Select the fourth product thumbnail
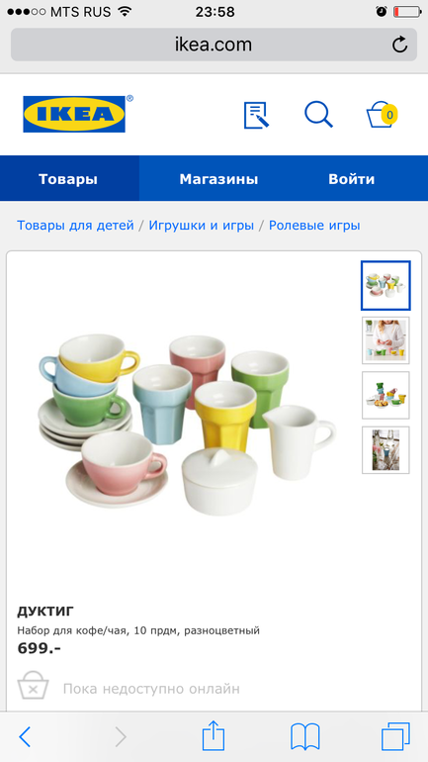The height and width of the screenshot is (762, 428). 385,450
